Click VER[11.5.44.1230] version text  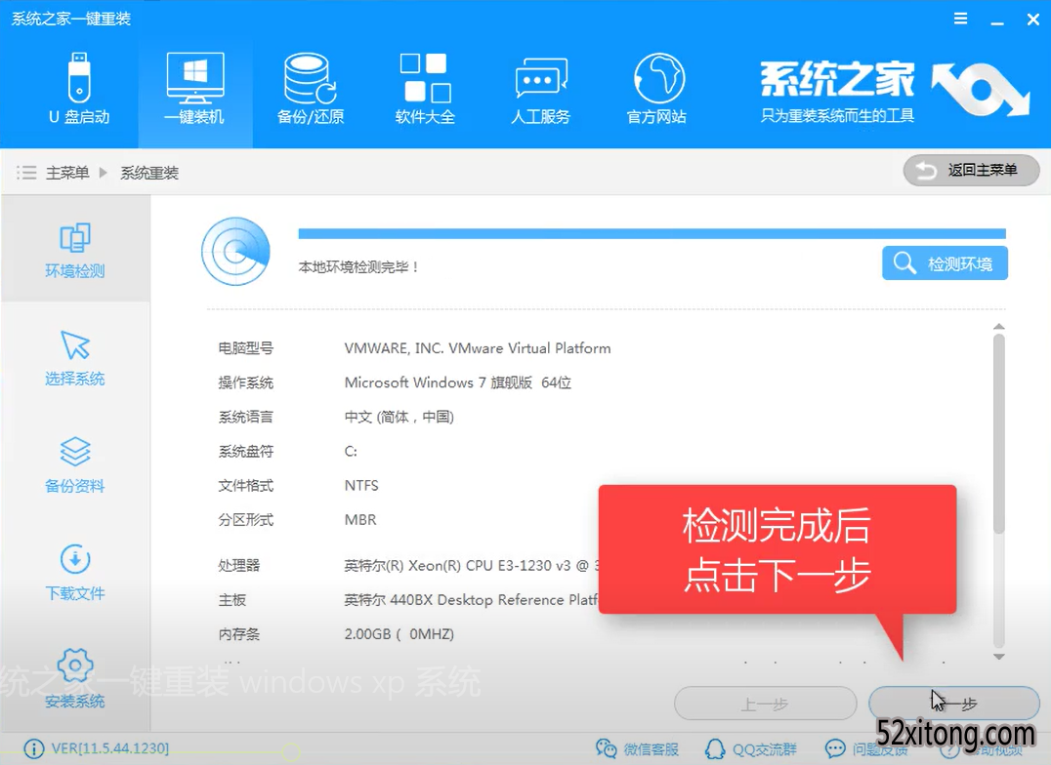[x=110, y=748]
